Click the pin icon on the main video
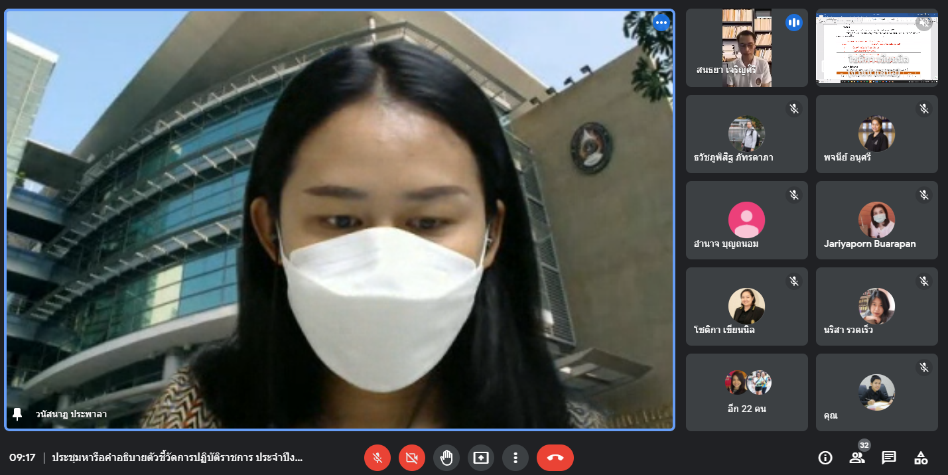 tap(18, 414)
